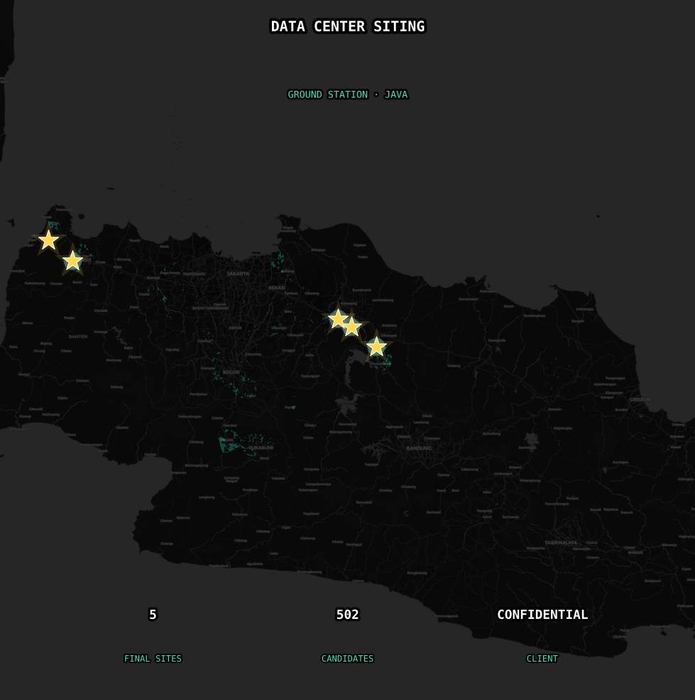Viewport: 695px width, 700px height.
Task: Select the star marker above the Purwakarta label
Action: coord(376,347)
